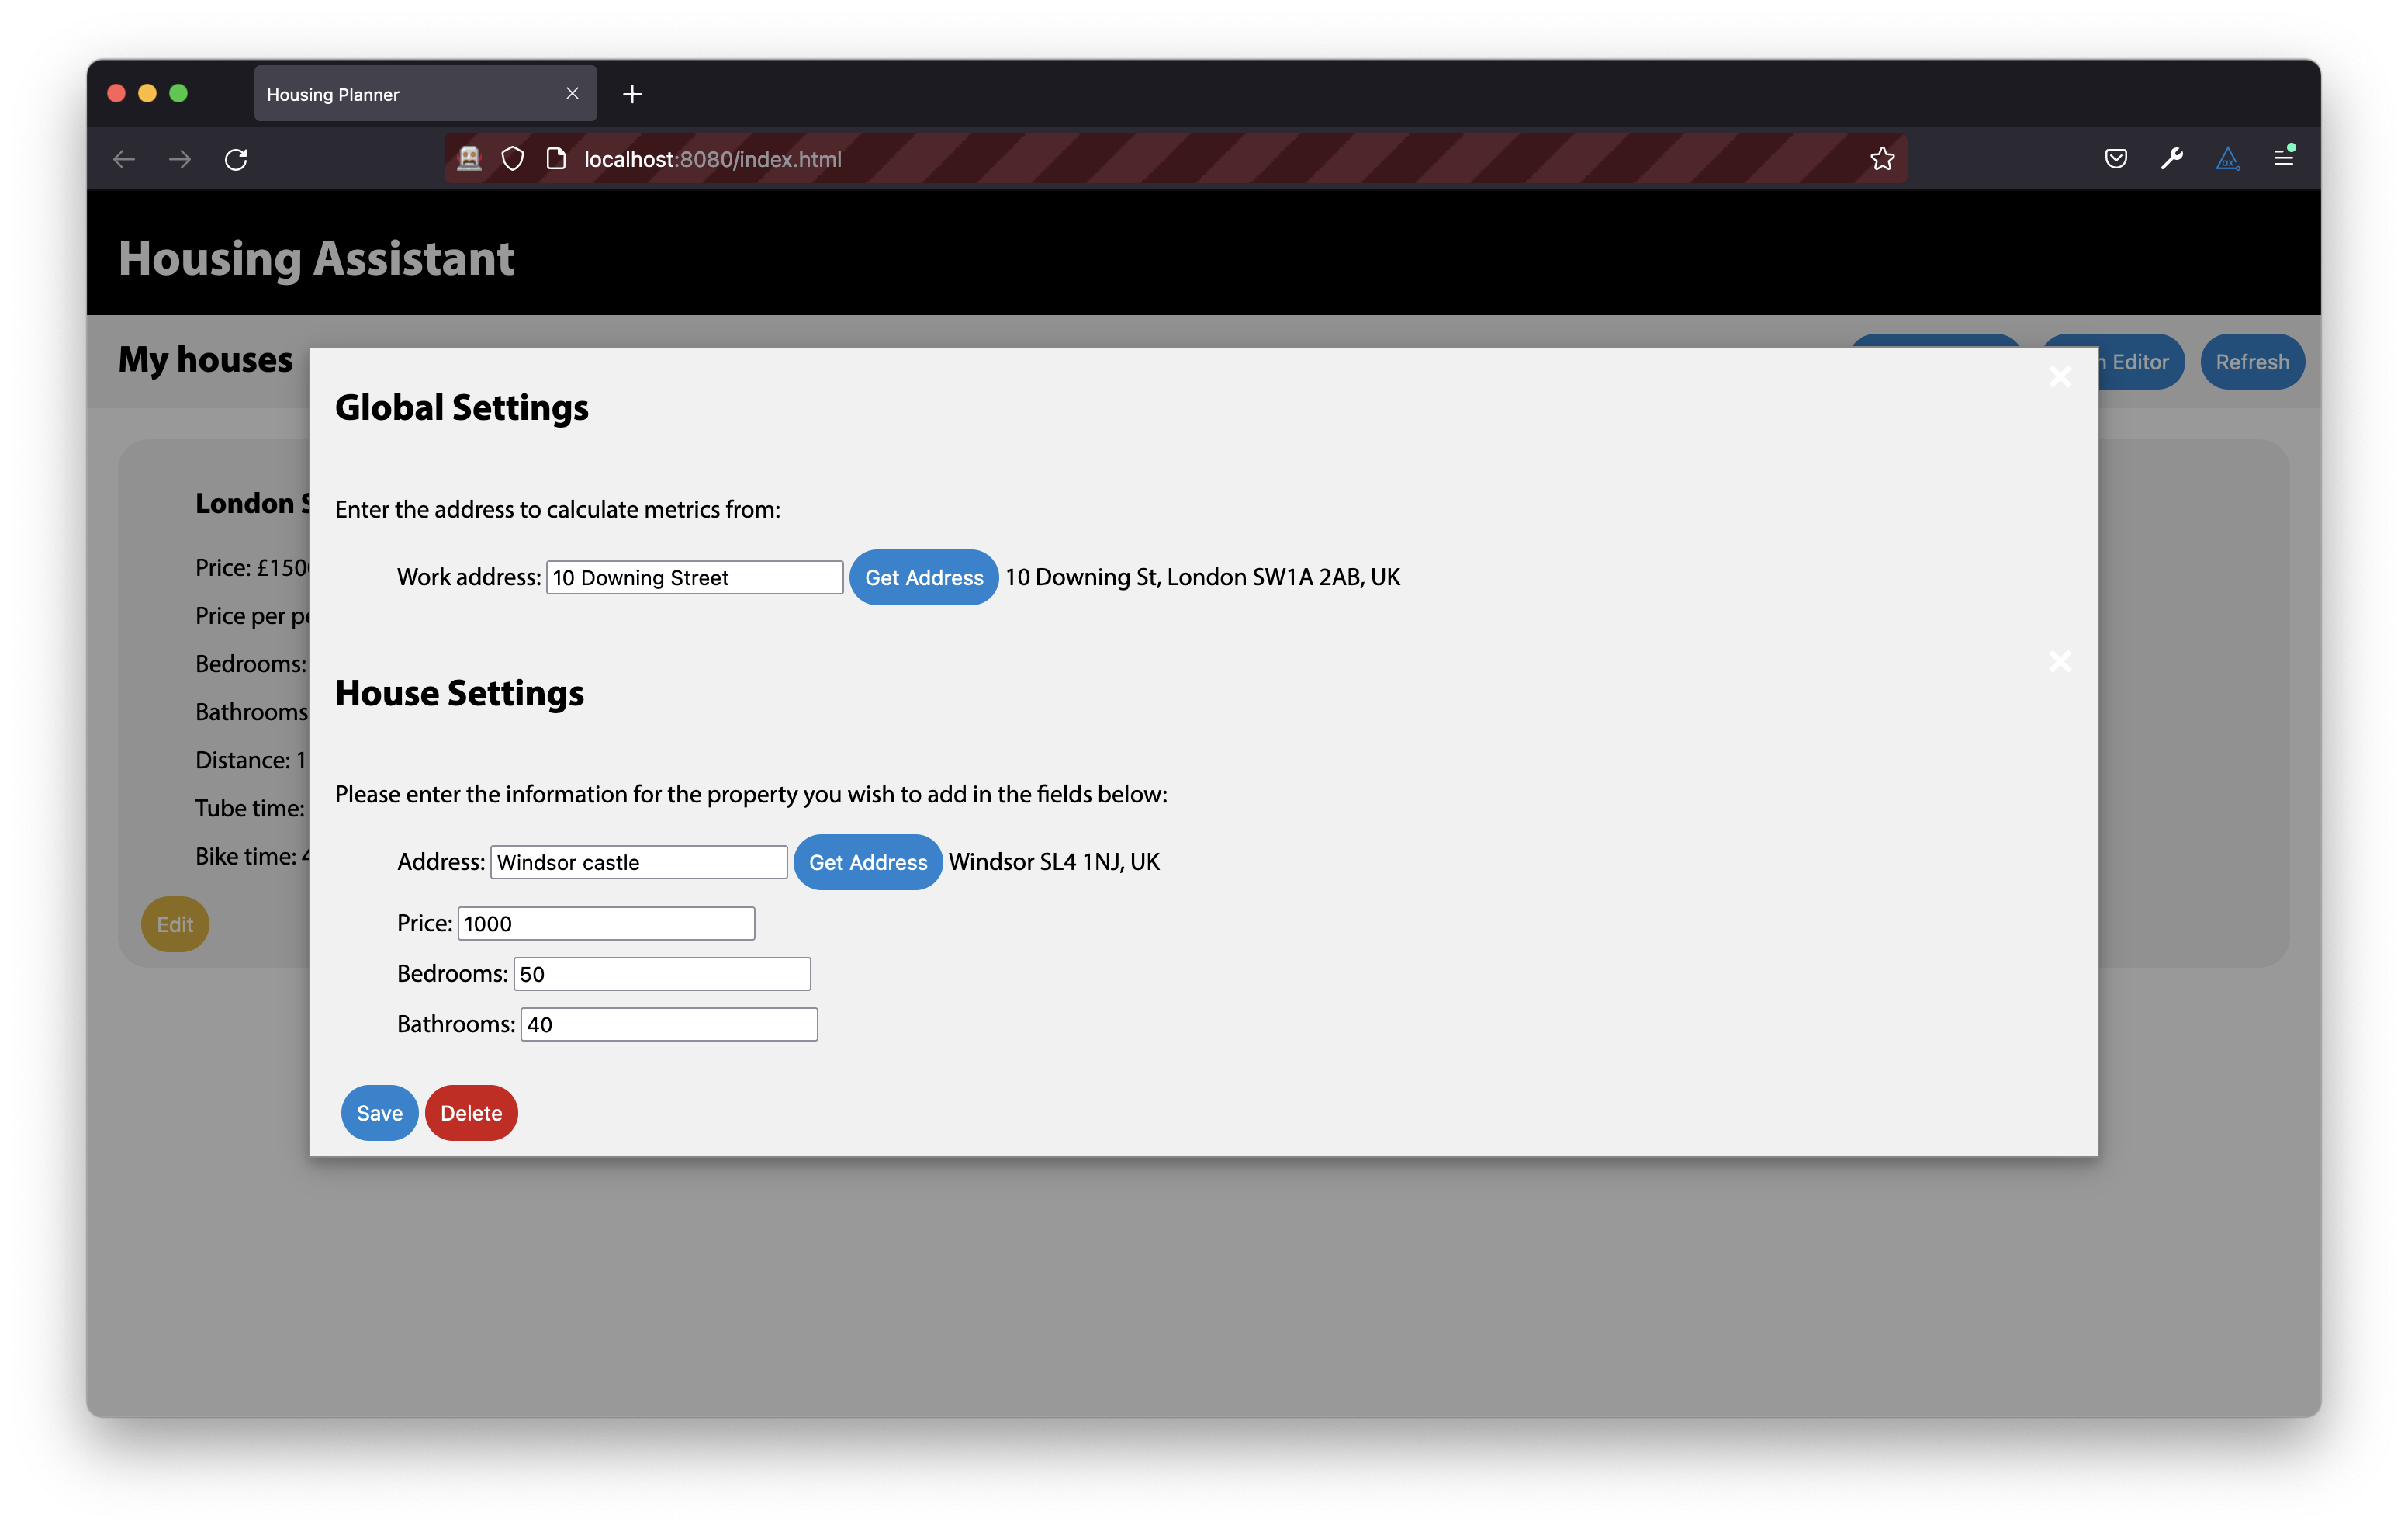Delete the house entry

(x=471, y=1113)
